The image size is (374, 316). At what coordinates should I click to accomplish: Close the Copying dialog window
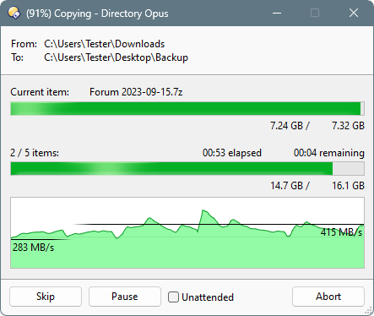354,13
